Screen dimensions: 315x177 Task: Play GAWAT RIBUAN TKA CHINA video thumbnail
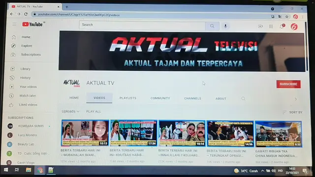(279, 134)
